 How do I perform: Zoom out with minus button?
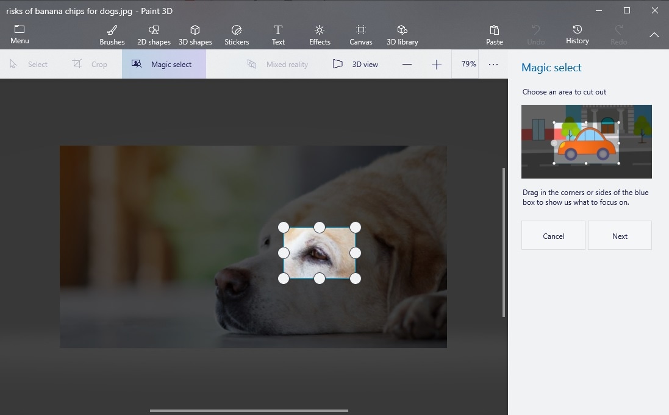tap(407, 65)
